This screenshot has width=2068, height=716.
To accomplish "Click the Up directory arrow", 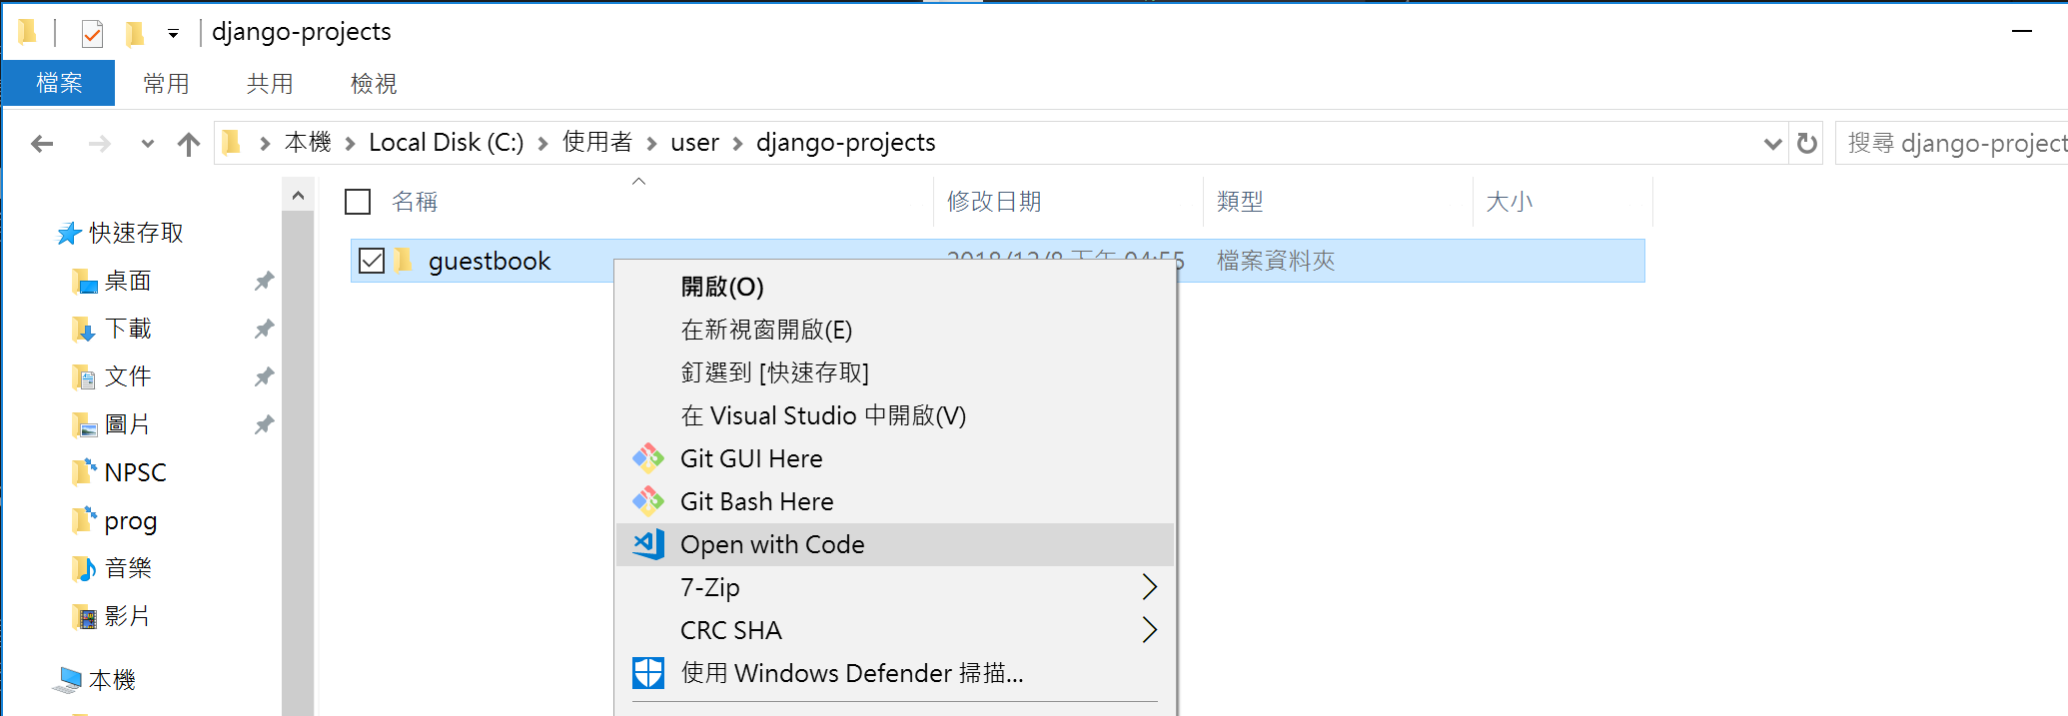I will (188, 144).
